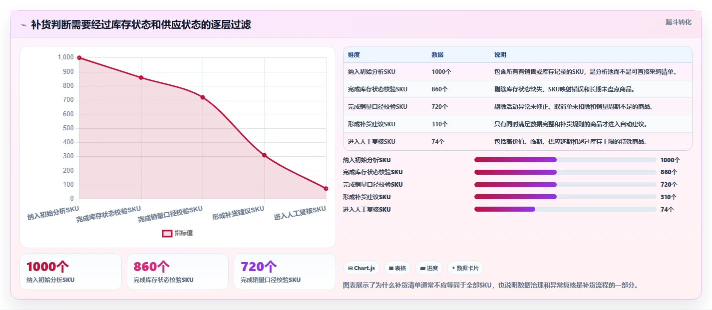
Task: Click the 860个 progress bar for 完成库存状态校验SKU
Action: tap(565, 172)
